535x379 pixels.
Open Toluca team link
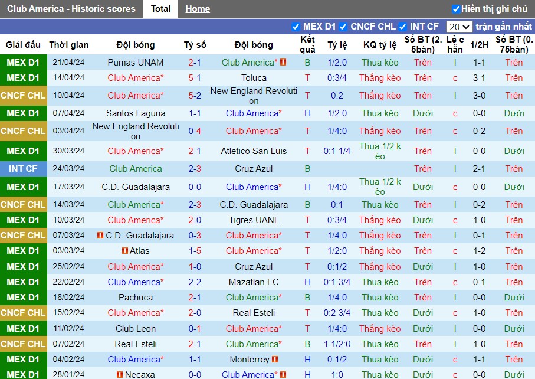click(254, 78)
